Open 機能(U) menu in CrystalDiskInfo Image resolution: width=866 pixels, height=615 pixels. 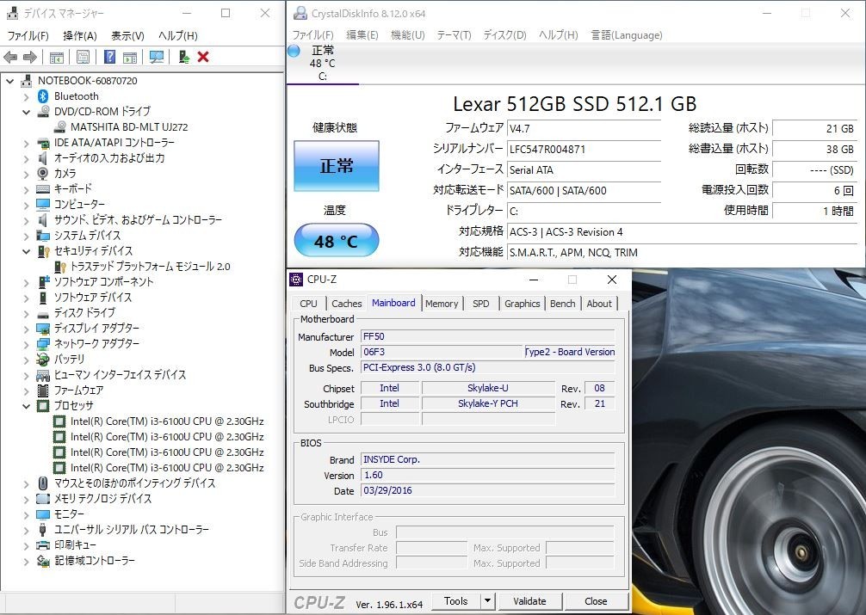tap(407, 35)
